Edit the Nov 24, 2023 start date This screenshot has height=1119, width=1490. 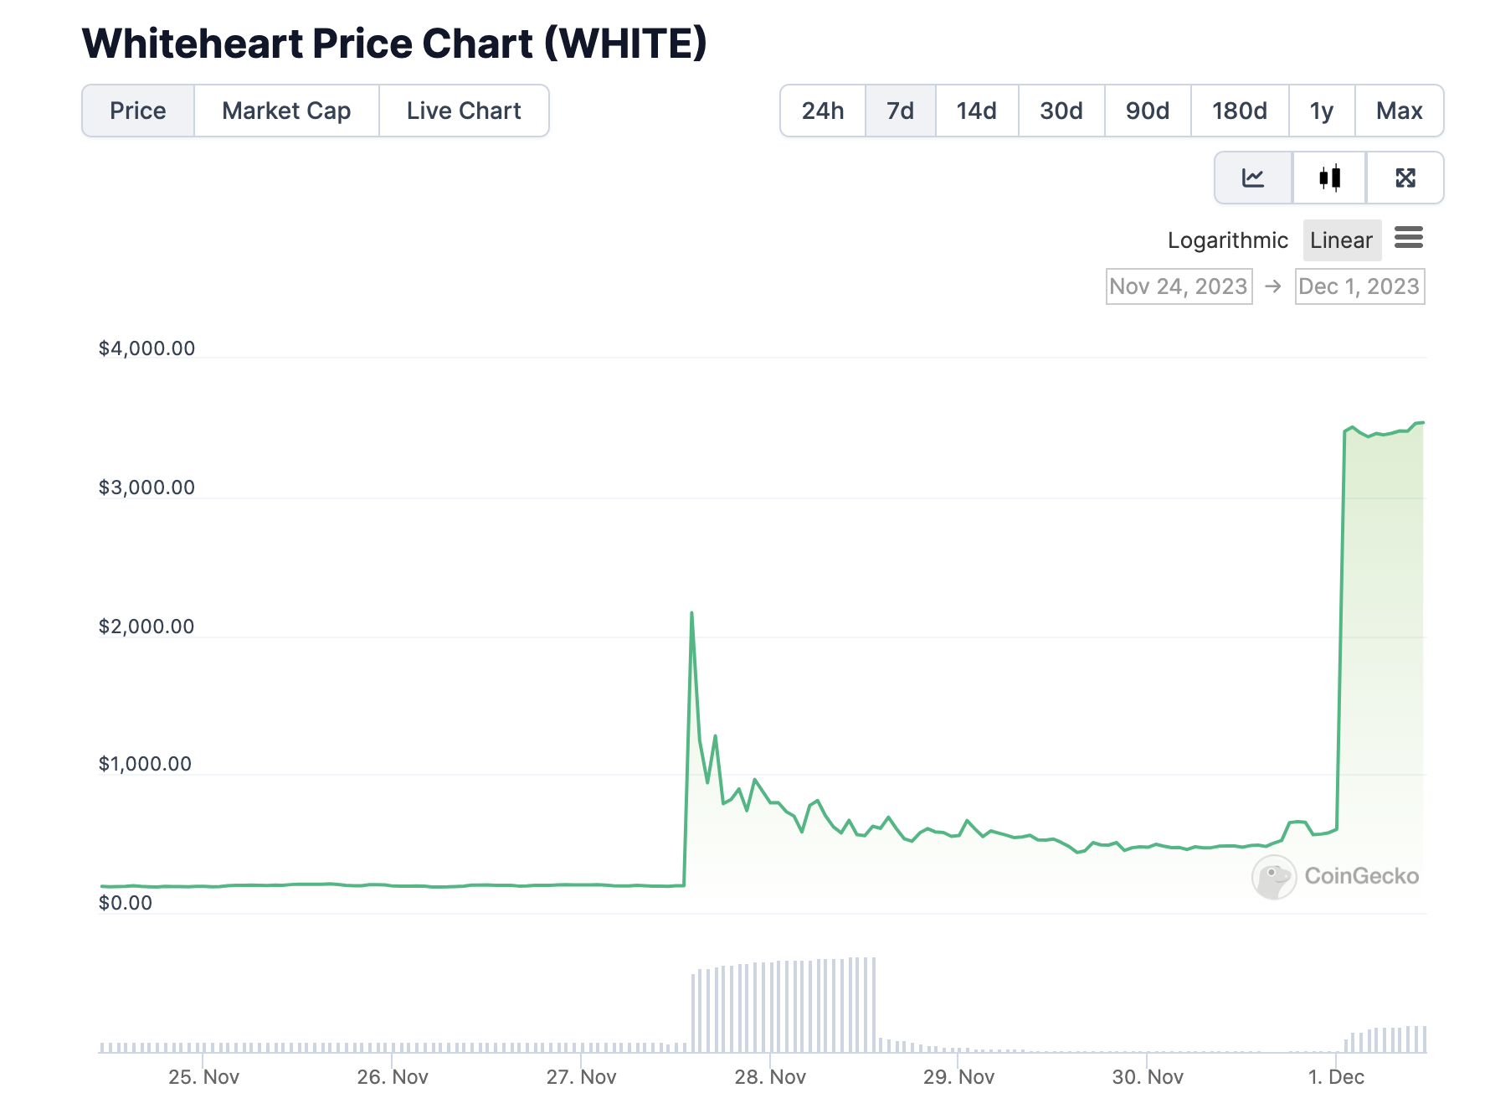click(1179, 286)
